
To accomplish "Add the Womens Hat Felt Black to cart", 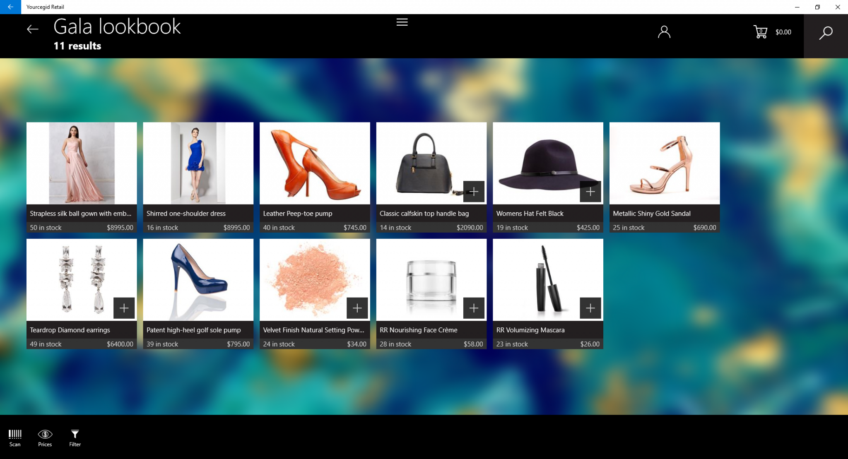I will pos(591,191).
